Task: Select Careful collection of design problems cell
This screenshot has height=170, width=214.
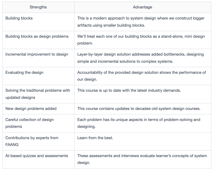Action: (38, 123)
